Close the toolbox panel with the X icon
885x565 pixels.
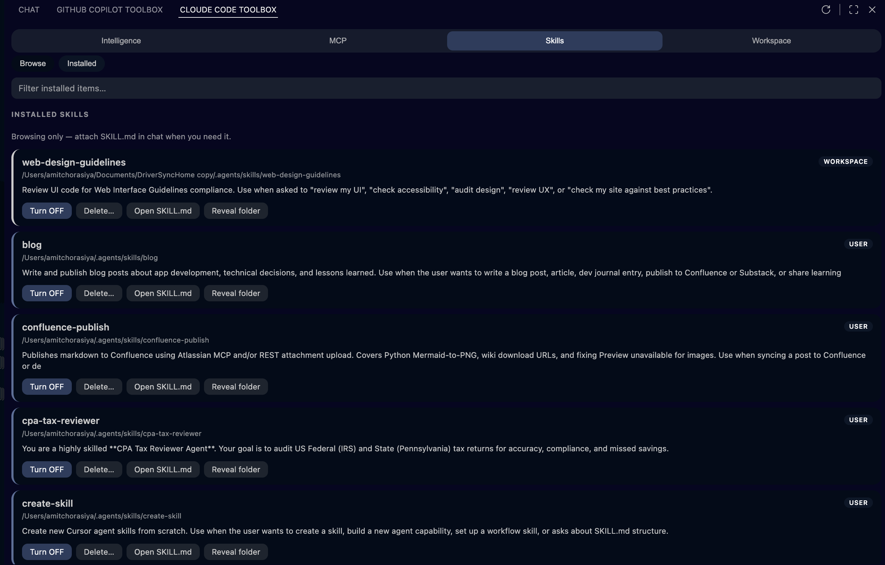tap(873, 10)
